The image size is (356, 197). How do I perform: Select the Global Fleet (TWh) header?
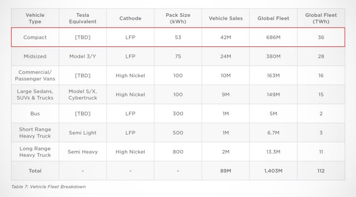pyautogui.click(x=321, y=18)
